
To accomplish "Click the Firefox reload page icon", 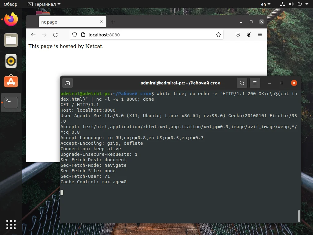I will (x=55, y=35).
